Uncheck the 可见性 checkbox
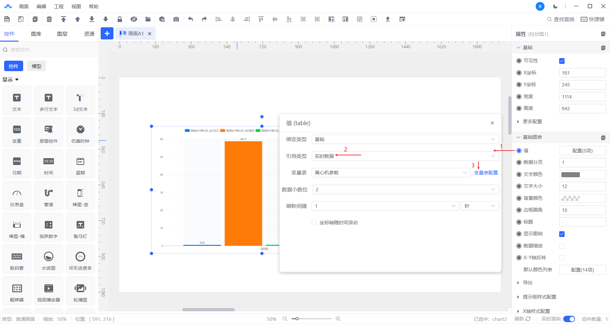The height and width of the screenshot is (324, 610). tap(562, 61)
